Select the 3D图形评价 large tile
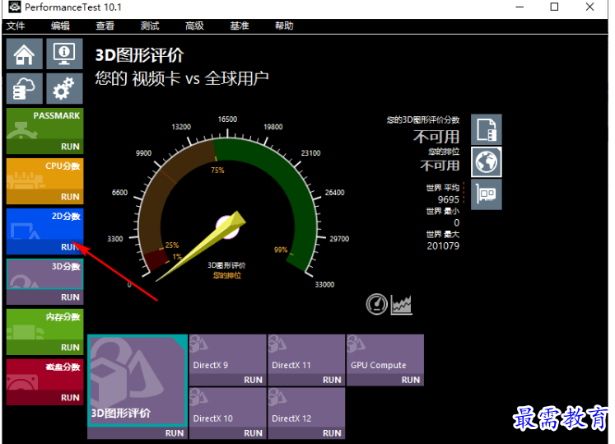Screen dimensions: 615x444 (137, 380)
